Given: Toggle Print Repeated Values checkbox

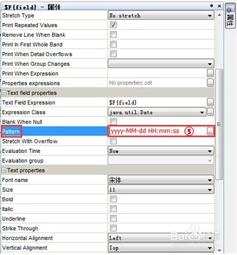Looking at the screenshot, I should click(x=113, y=25).
